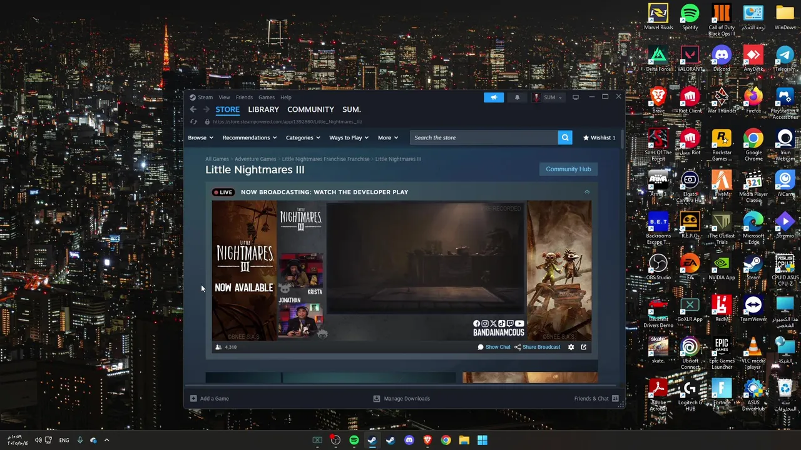Expand the Categories dropdown
Screen dimensions: 801x450
click(x=303, y=137)
